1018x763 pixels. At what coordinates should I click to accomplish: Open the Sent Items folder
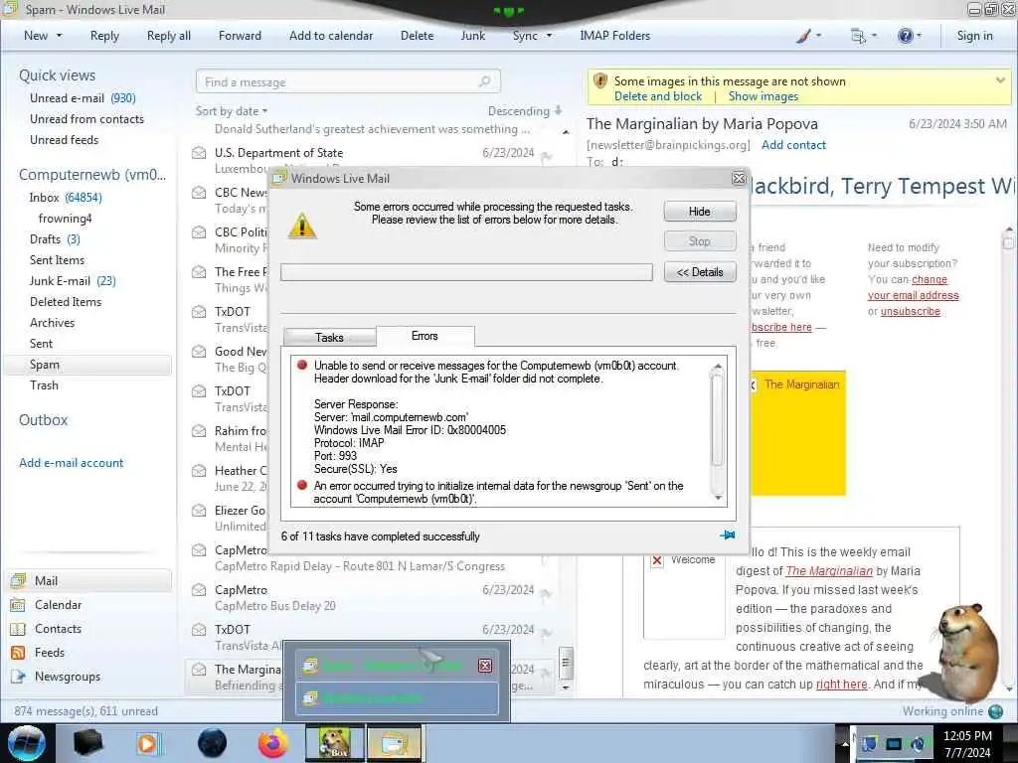(57, 259)
